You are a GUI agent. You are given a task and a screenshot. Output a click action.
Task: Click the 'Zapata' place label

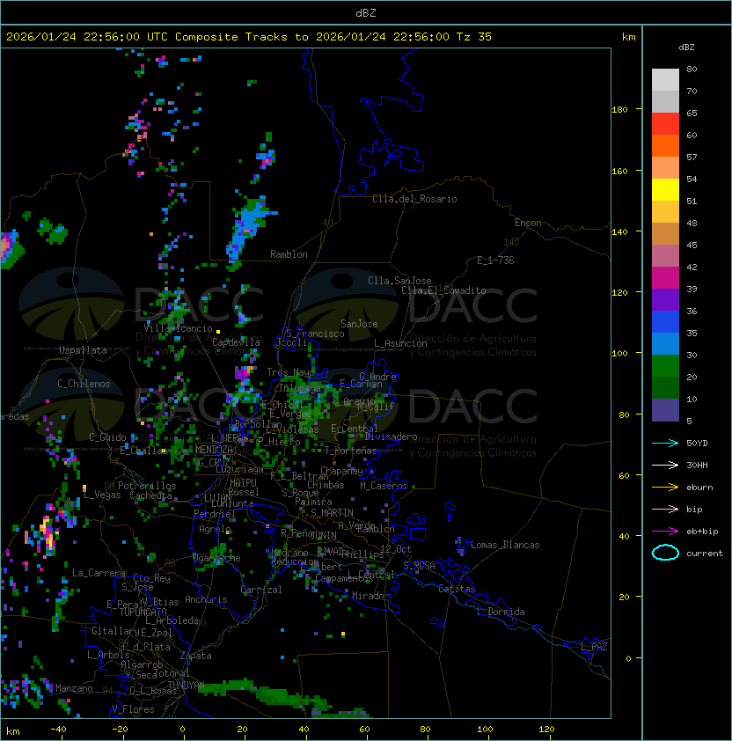click(x=195, y=656)
